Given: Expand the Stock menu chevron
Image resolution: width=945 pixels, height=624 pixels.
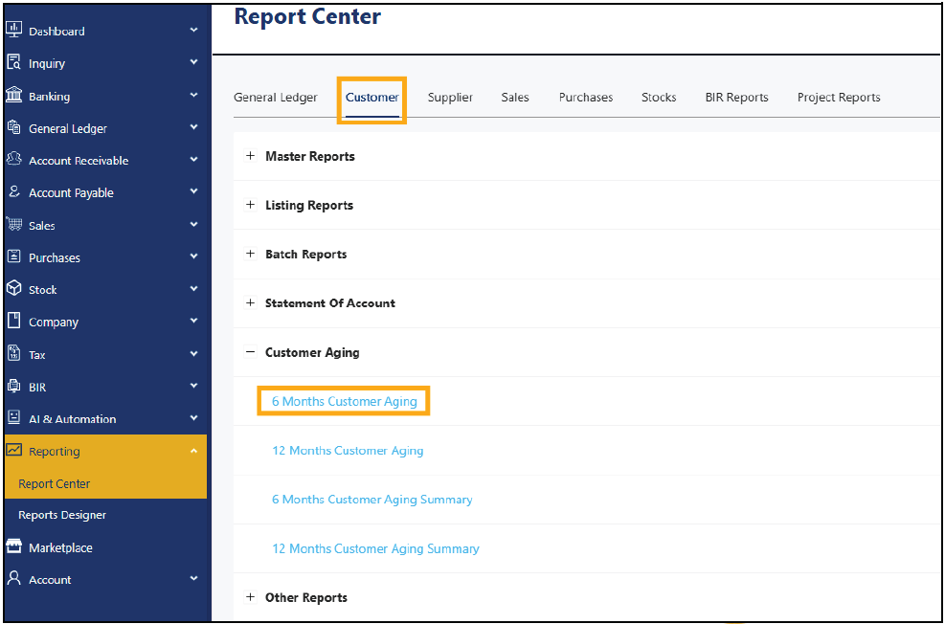Looking at the screenshot, I should click(193, 289).
